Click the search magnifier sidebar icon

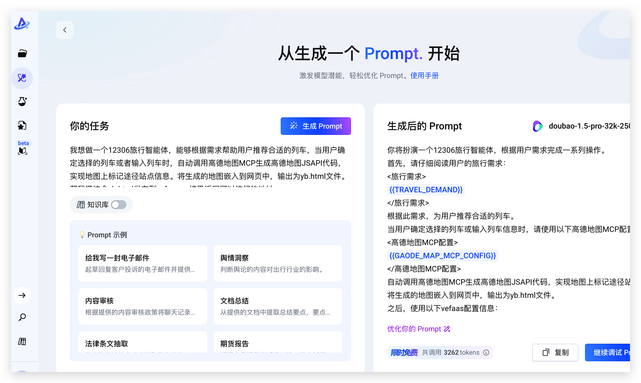tap(22, 317)
